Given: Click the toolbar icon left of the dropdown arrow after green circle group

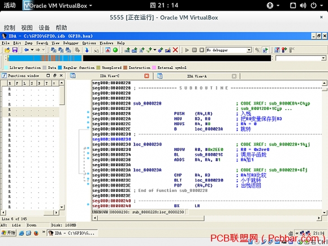Looking at the screenshot, I should pyautogui.click(x=149, y=50).
